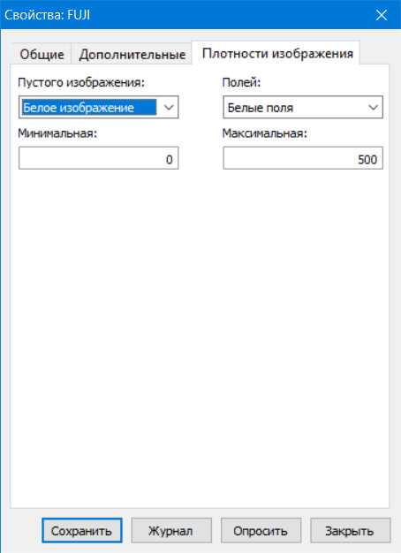Click the Минимальная label
401x553 pixels.
57,133
